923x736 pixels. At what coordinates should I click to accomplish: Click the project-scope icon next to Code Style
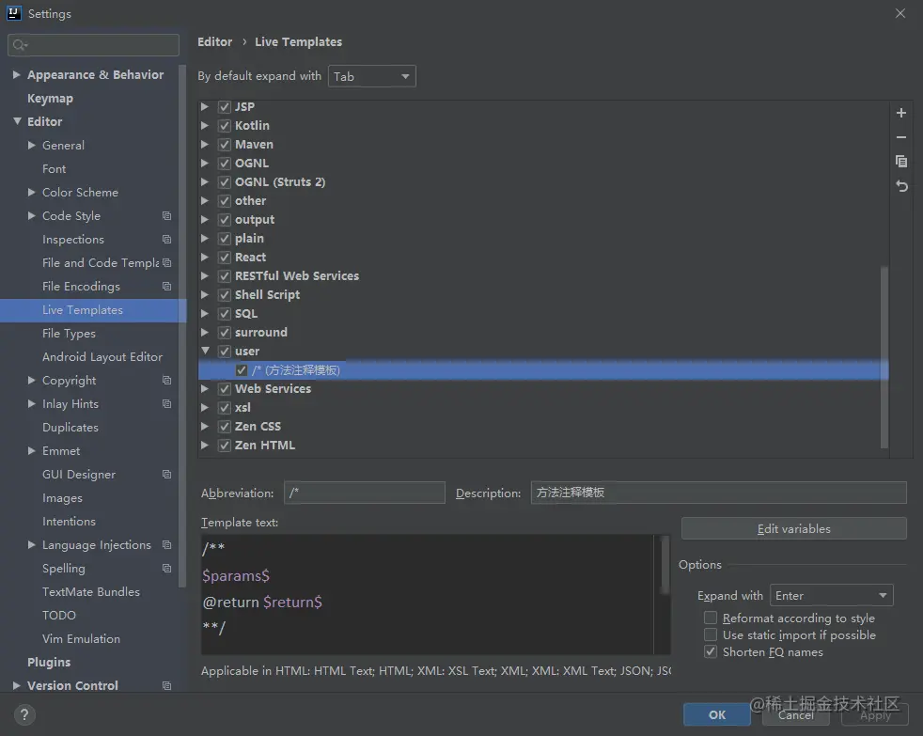pyautogui.click(x=166, y=216)
